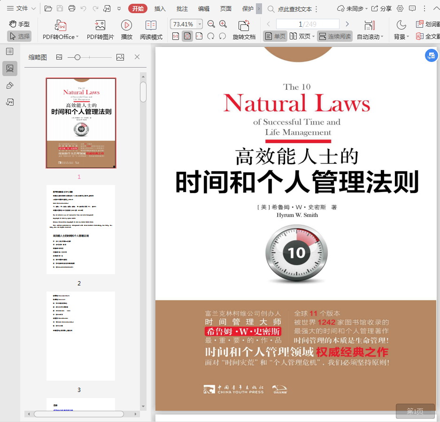Viewport: 440px width, 422px height.
Task: Enable 双页 double page view
Action: click(300, 36)
